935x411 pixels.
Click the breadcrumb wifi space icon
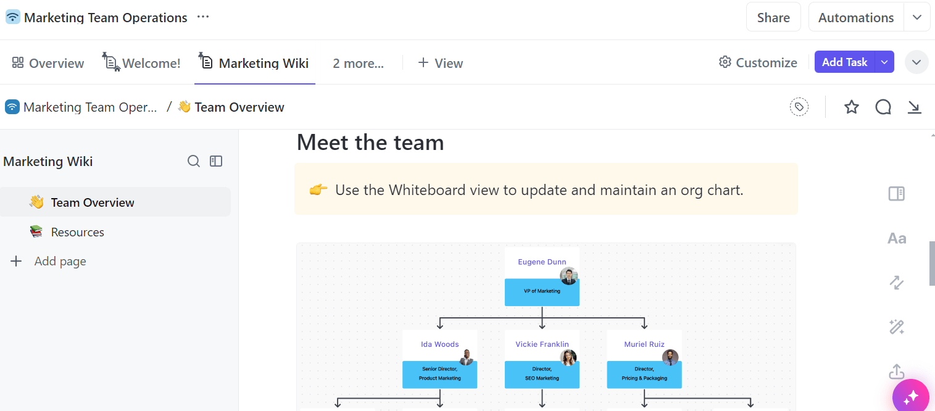pyautogui.click(x=12, y=107)
